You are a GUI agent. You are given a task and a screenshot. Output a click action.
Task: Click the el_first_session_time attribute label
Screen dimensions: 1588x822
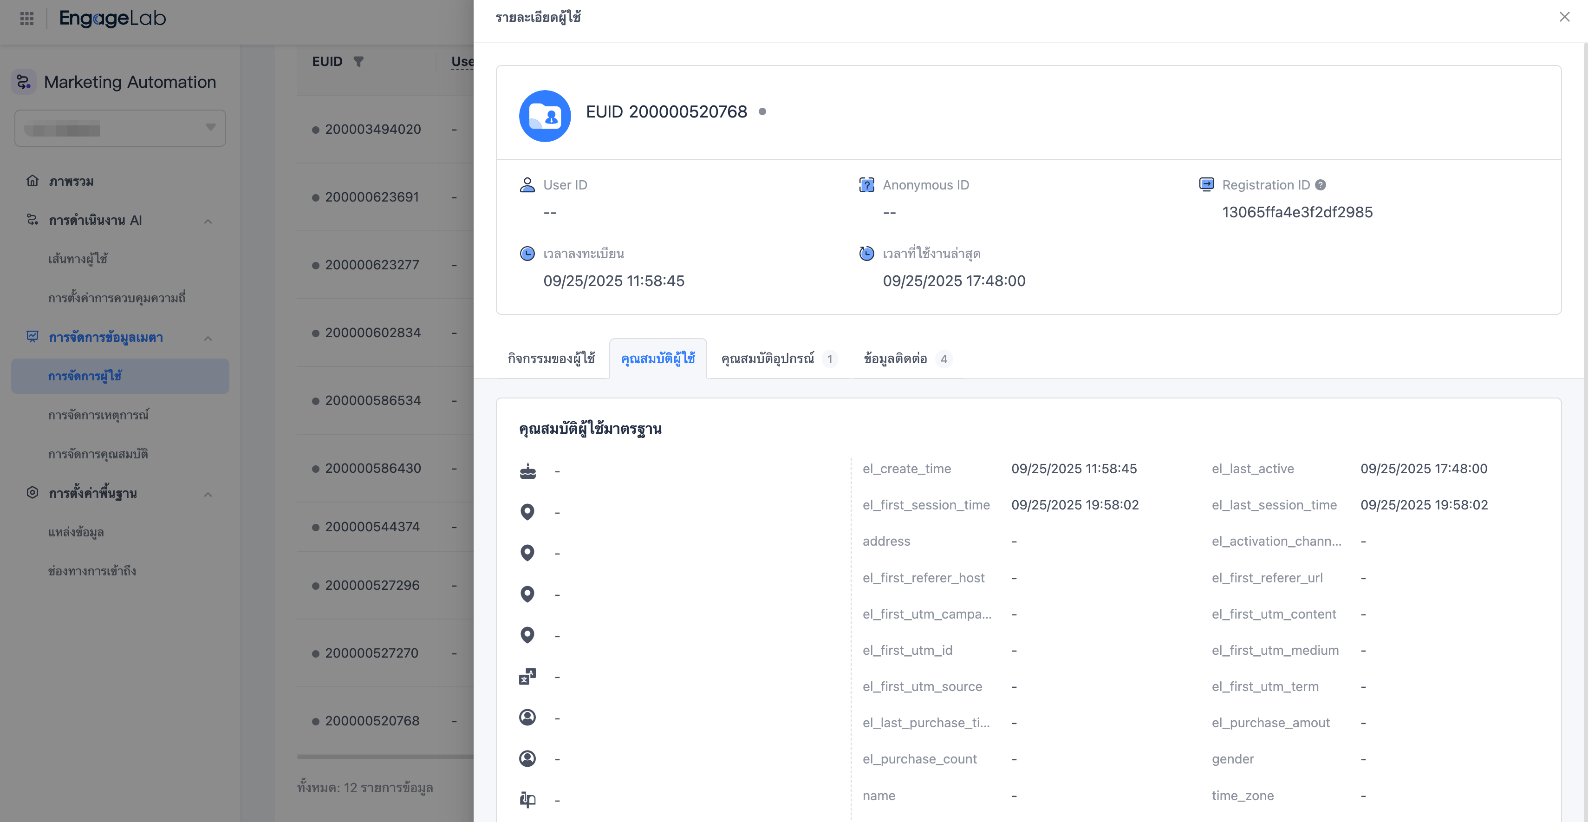(926, 505)
